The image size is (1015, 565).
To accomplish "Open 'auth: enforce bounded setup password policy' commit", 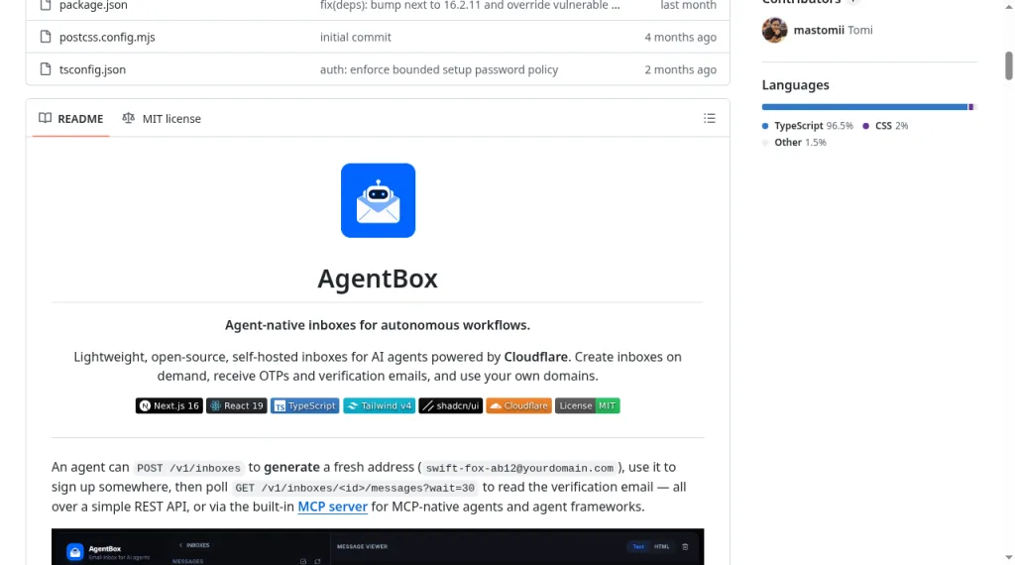I will tap(439, 69).
